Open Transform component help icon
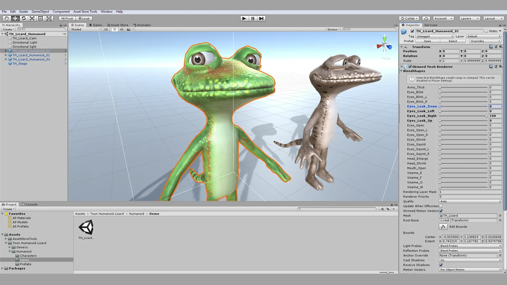This screenshot has width=507, height=285. (x=491, y=47)
